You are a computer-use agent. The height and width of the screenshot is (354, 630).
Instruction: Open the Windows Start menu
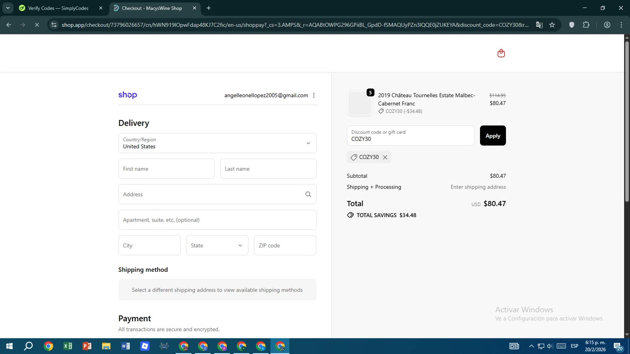[x=9, y=346]
